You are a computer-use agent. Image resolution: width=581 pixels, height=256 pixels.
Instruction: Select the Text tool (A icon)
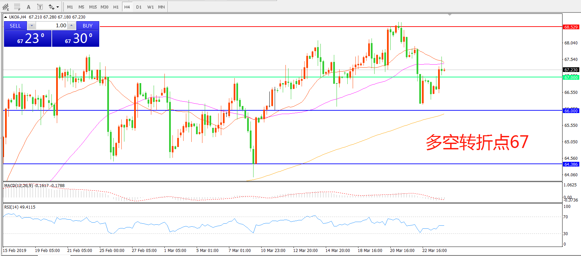pos(29,7)
